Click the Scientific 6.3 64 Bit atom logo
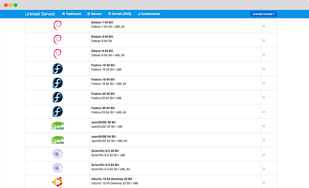 click(57, 168)
